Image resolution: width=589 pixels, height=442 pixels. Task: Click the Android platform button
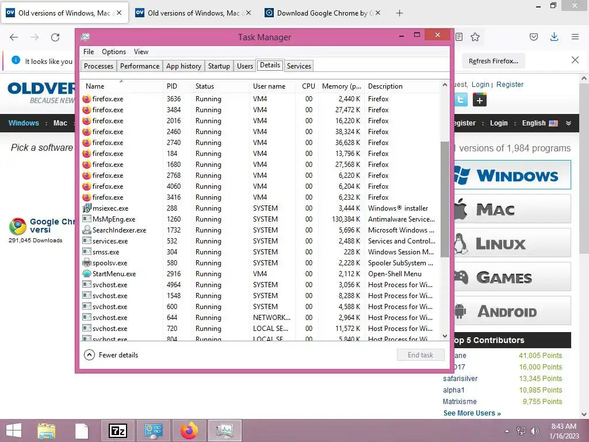pyautogui.click(x=512, y=311)
